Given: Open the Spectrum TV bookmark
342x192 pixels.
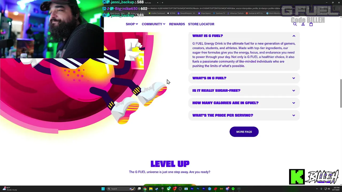Looking at the screenshot, I should (x=219, y=13).
